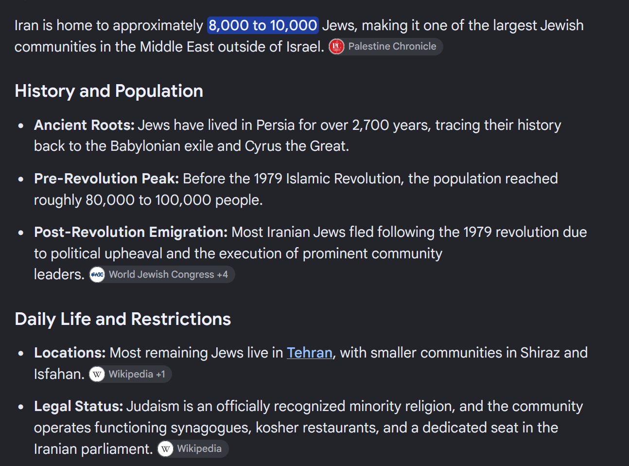Click the Palestine Chronicle logo icon
The width and height of the screenshot is (629, 466).
pos(336,47)
